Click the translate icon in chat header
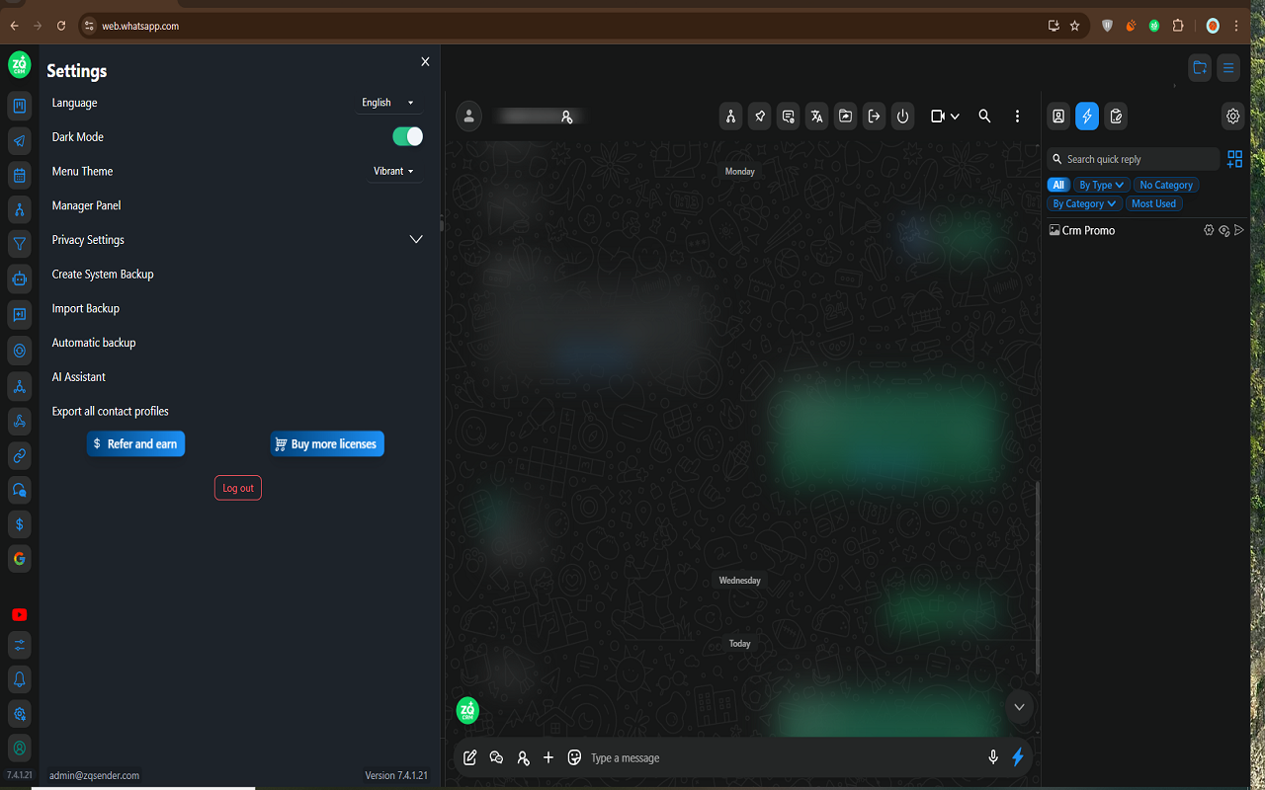Image resolution: width=1265 pixels, height=790 pixels. tap(816, 117)
